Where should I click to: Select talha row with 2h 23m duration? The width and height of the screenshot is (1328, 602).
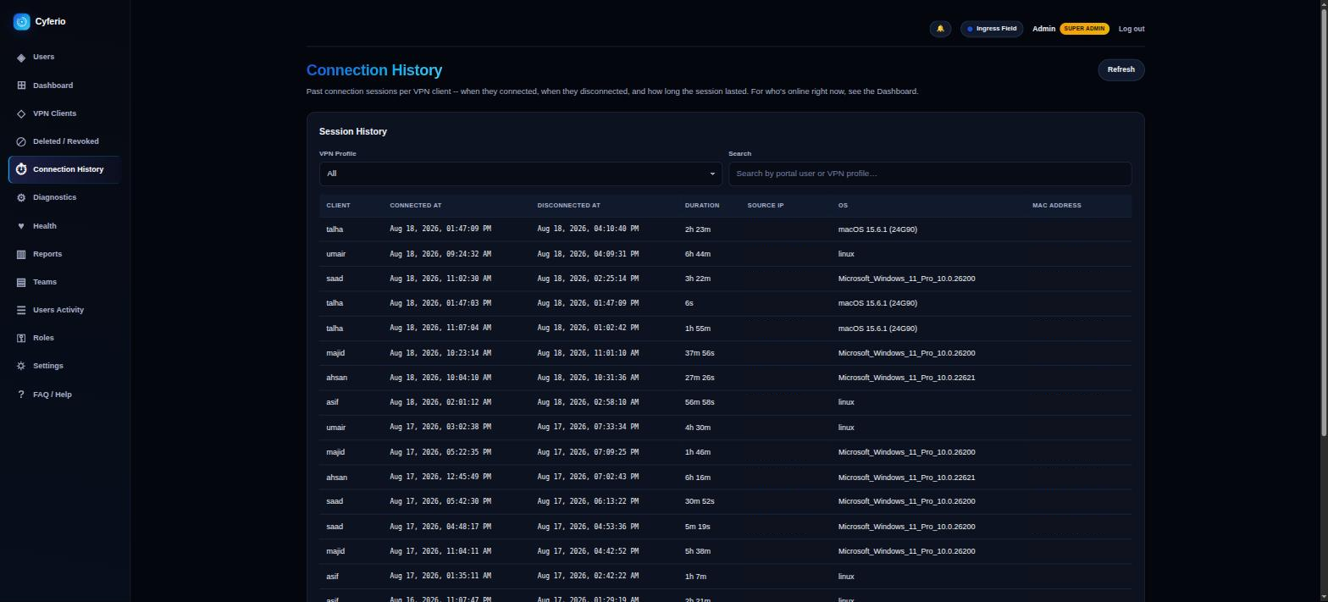click(725, 229)
